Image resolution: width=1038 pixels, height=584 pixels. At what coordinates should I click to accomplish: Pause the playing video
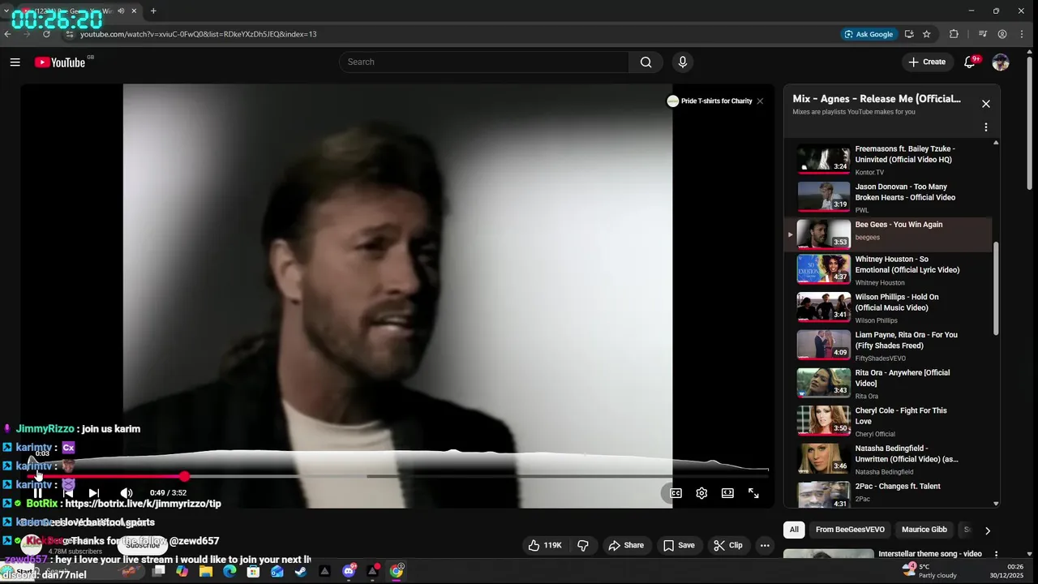37,492
